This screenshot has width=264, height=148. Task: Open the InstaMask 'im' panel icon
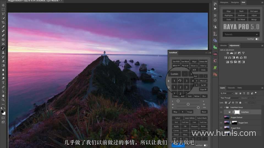tap(215, 54)
